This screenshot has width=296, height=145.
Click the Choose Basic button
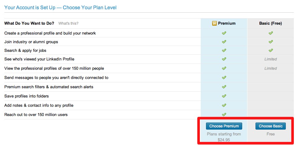coord(271,126)
